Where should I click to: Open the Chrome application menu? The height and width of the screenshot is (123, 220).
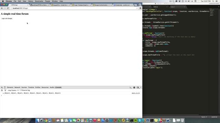[9, 1]
